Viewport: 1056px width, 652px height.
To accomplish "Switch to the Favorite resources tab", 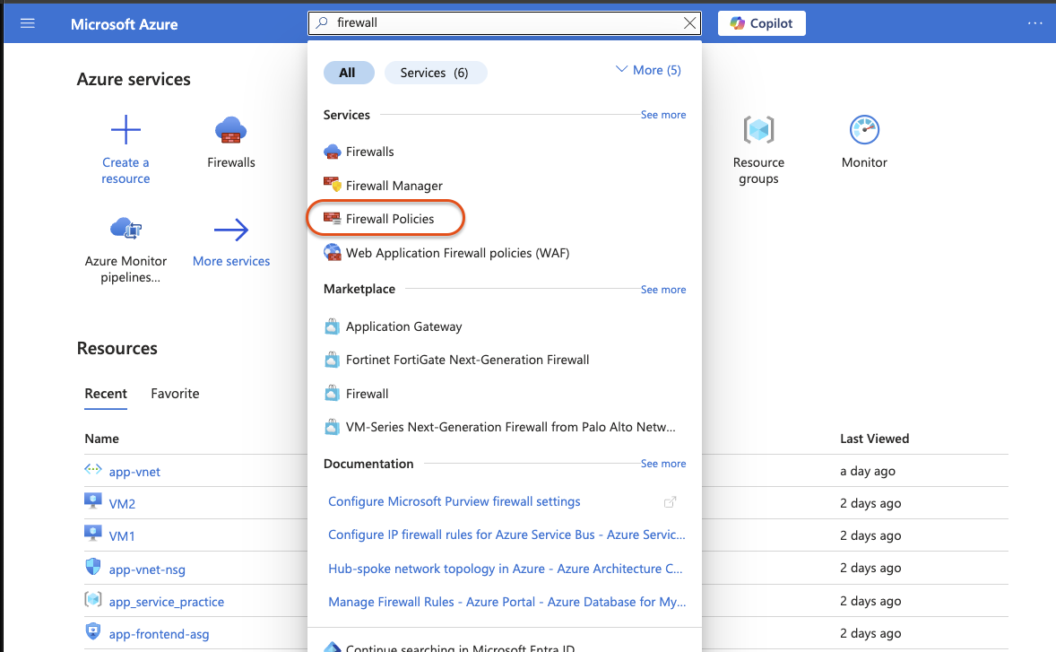I will click(x=175, y=394).
